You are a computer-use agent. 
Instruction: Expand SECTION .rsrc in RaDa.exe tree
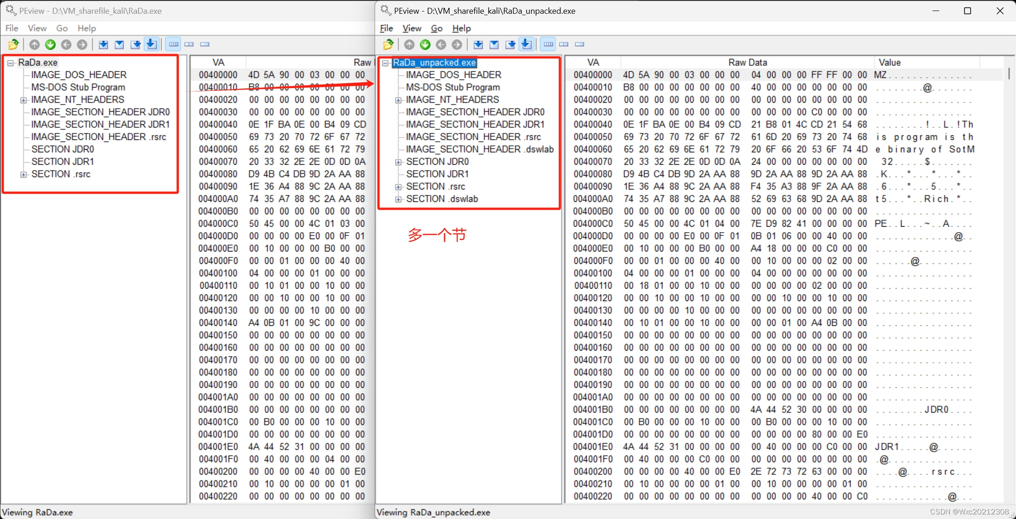pyautogui.click(x=23, y=174)
